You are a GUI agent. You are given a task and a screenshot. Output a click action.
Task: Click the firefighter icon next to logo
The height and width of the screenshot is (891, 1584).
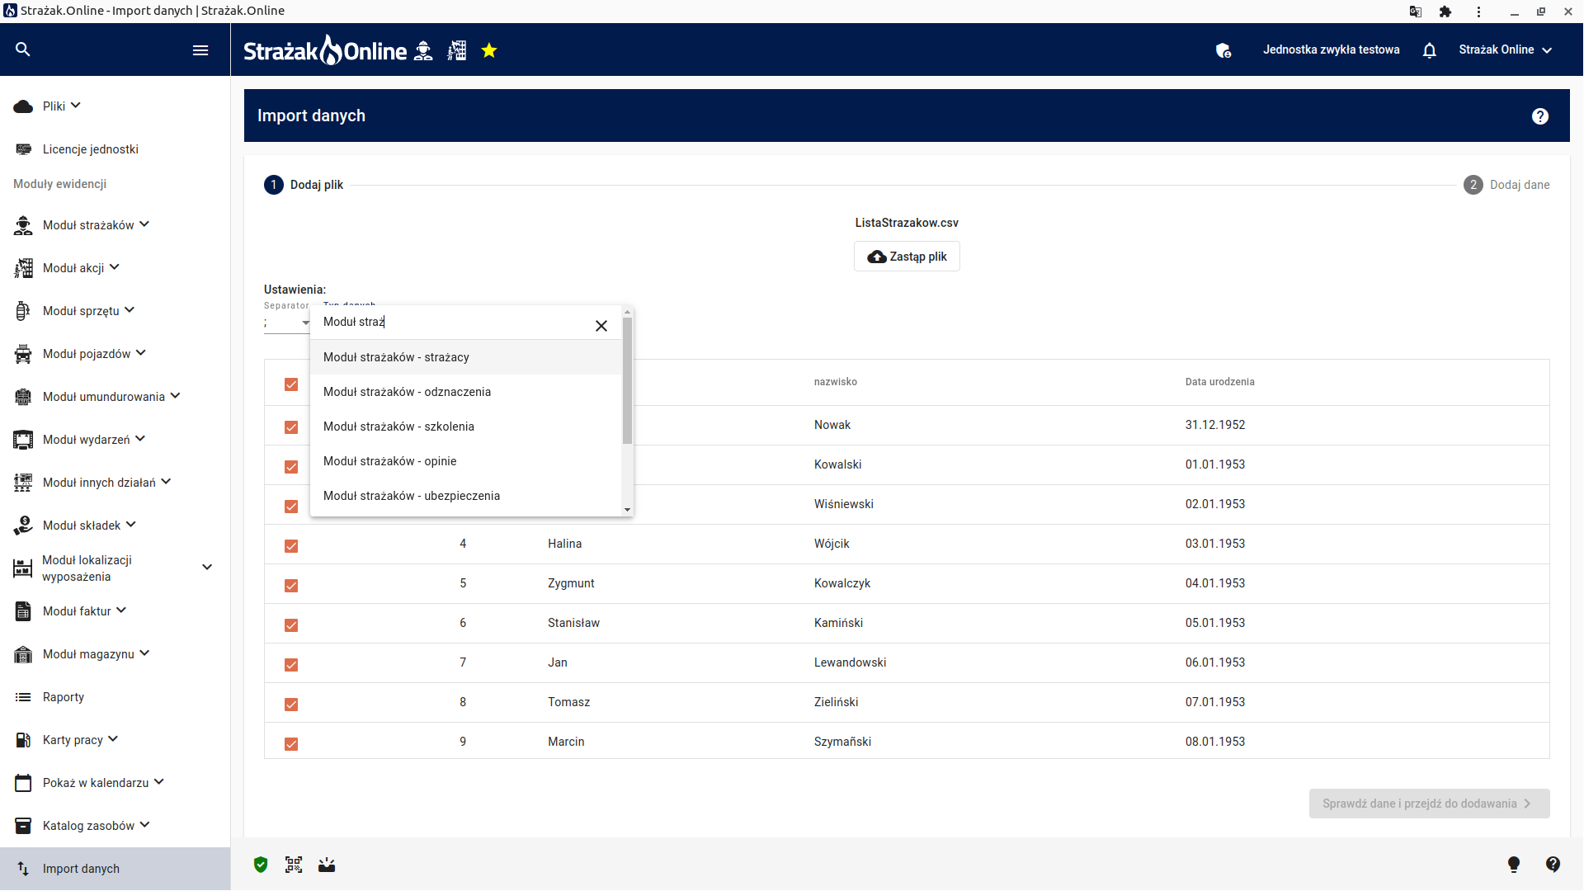[423, 51]
